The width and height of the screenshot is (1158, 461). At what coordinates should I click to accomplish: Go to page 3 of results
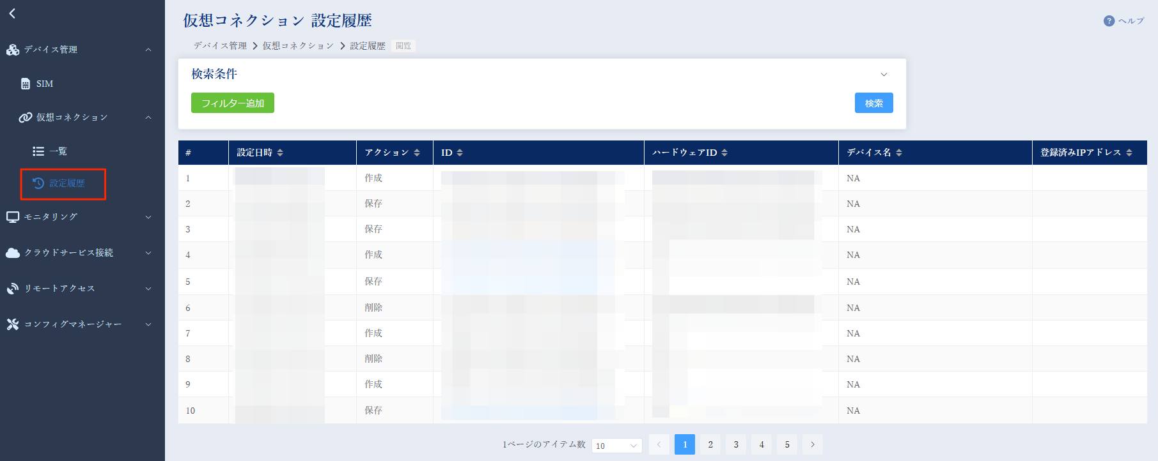pos(735,444)
